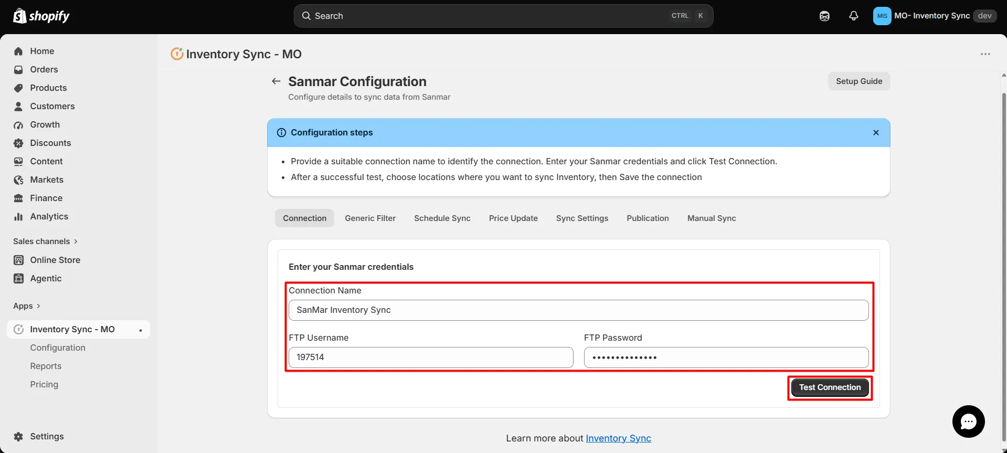Open Configuration under Inventory Sync - MO

(x=58, y=347)
